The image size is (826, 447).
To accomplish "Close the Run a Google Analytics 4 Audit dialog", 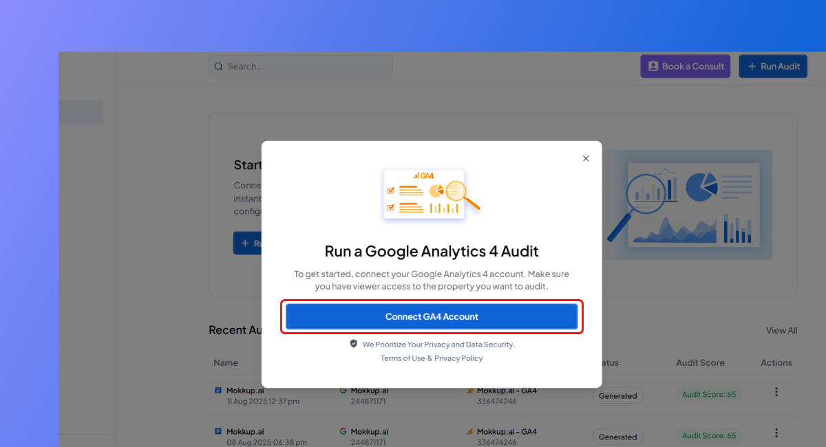I will [586, 158].
